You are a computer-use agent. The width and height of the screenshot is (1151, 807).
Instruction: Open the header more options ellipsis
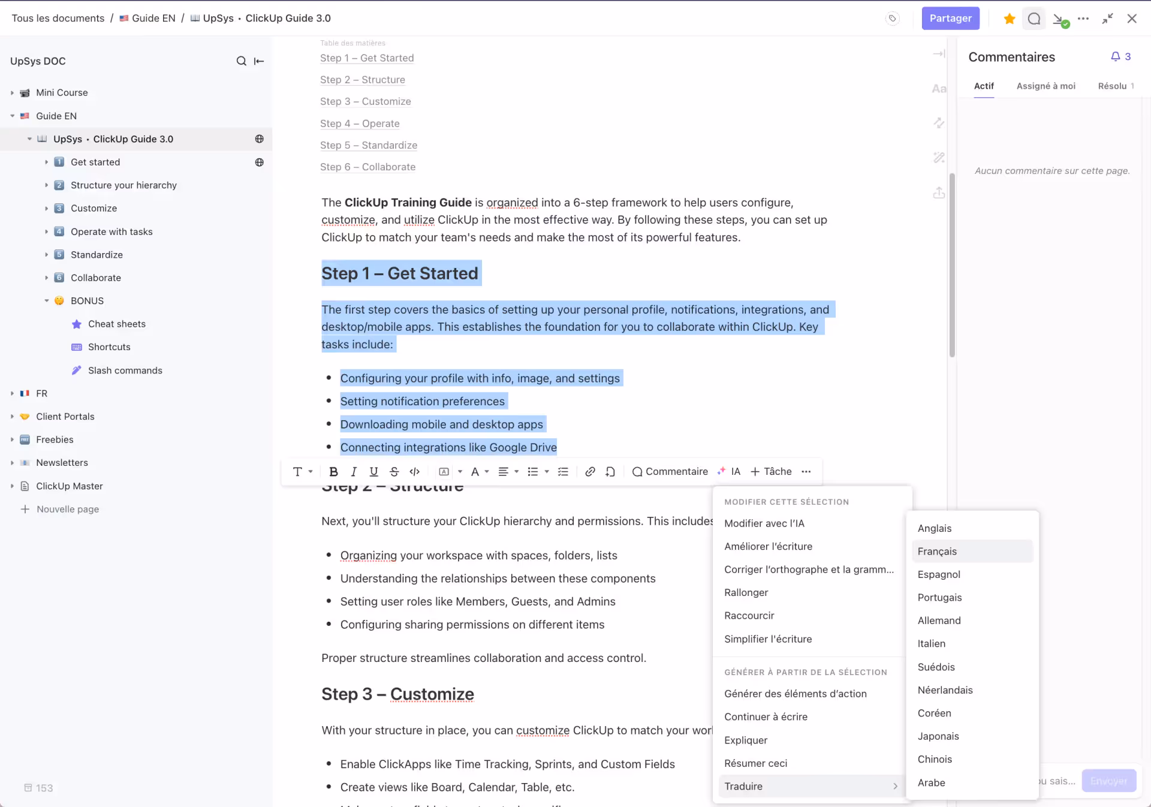(x=1083, y=19)
